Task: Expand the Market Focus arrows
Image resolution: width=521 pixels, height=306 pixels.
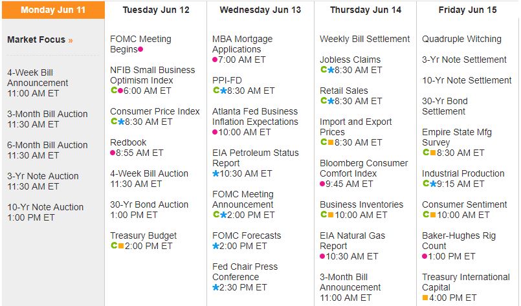Action: (71, 40)
